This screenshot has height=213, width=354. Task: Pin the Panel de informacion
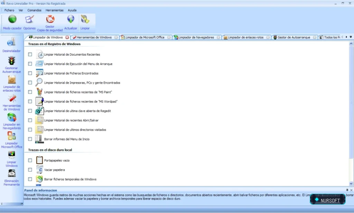pos(347,190)
